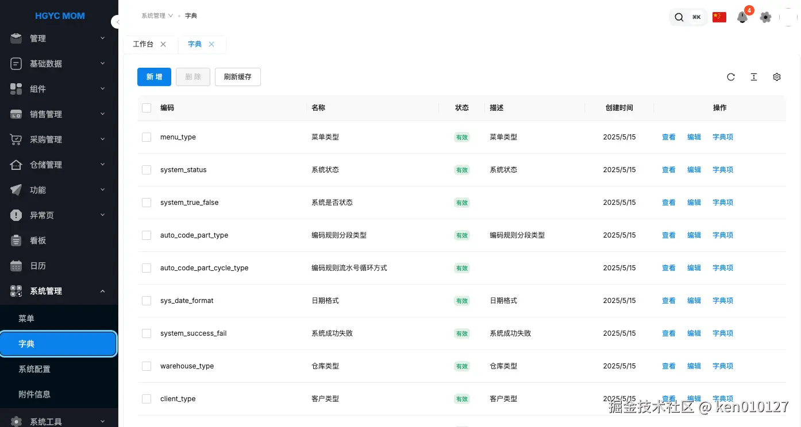Click the 系统管理 icon
The width and height of the screenshot is (801, 427).
tap(16, 290)
